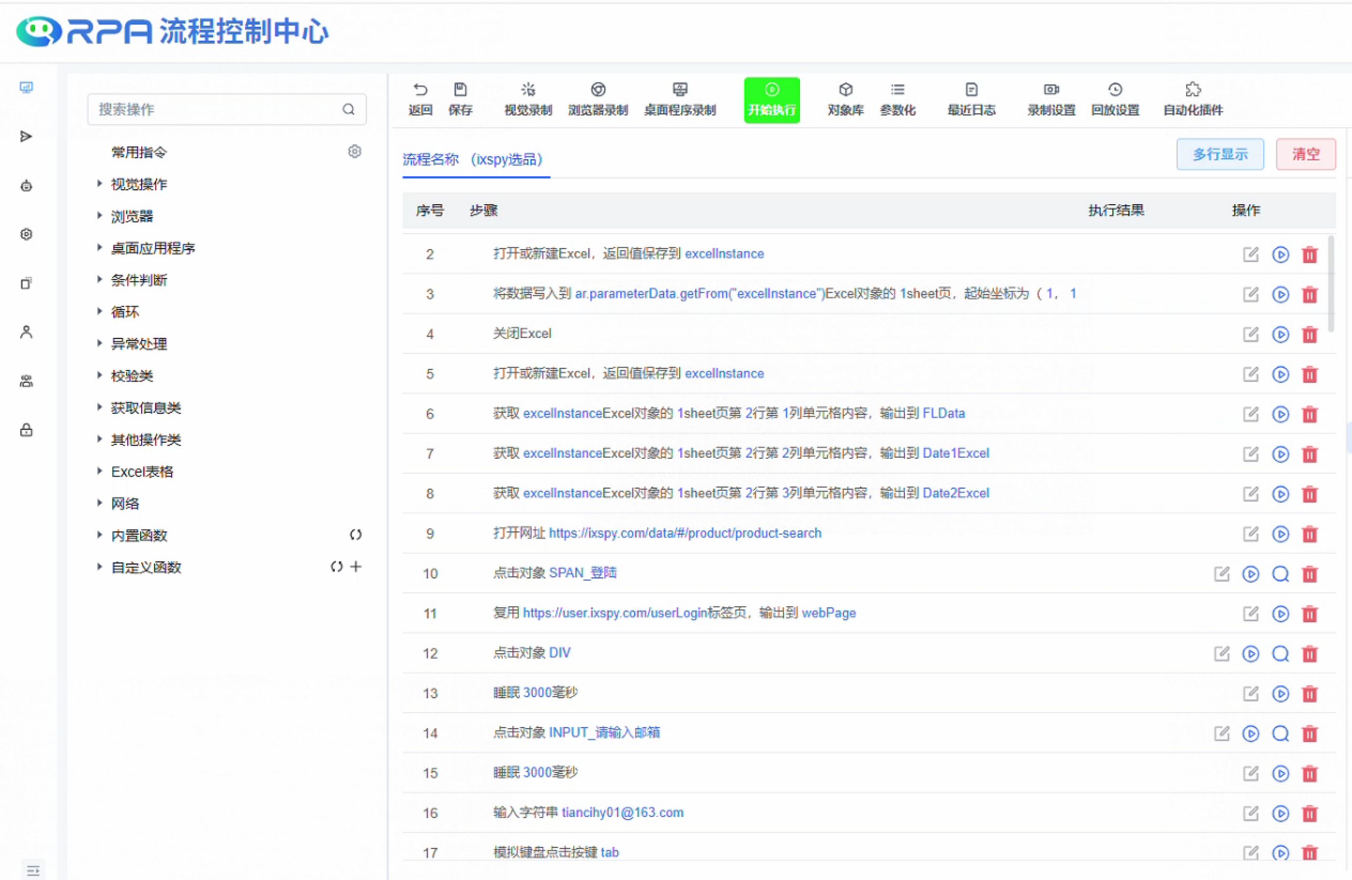Viewport: 1352px width, 880px height.
Task: Open the 对象库 object library
Action: 846,99
